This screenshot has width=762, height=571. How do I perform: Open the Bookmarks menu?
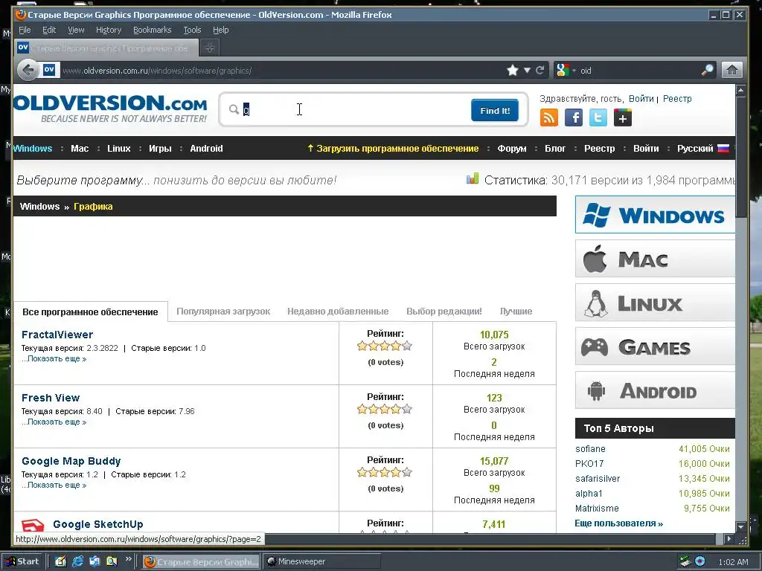click(152, 30)
